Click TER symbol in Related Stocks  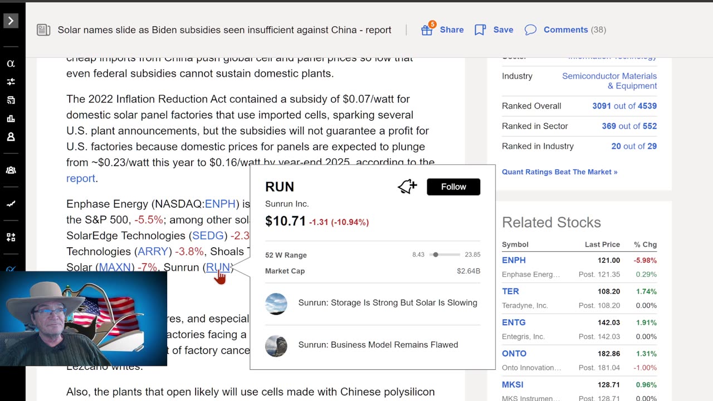[x=510, y=291]
